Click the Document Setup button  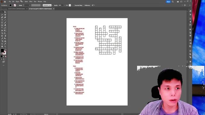[x=78, y=5]
